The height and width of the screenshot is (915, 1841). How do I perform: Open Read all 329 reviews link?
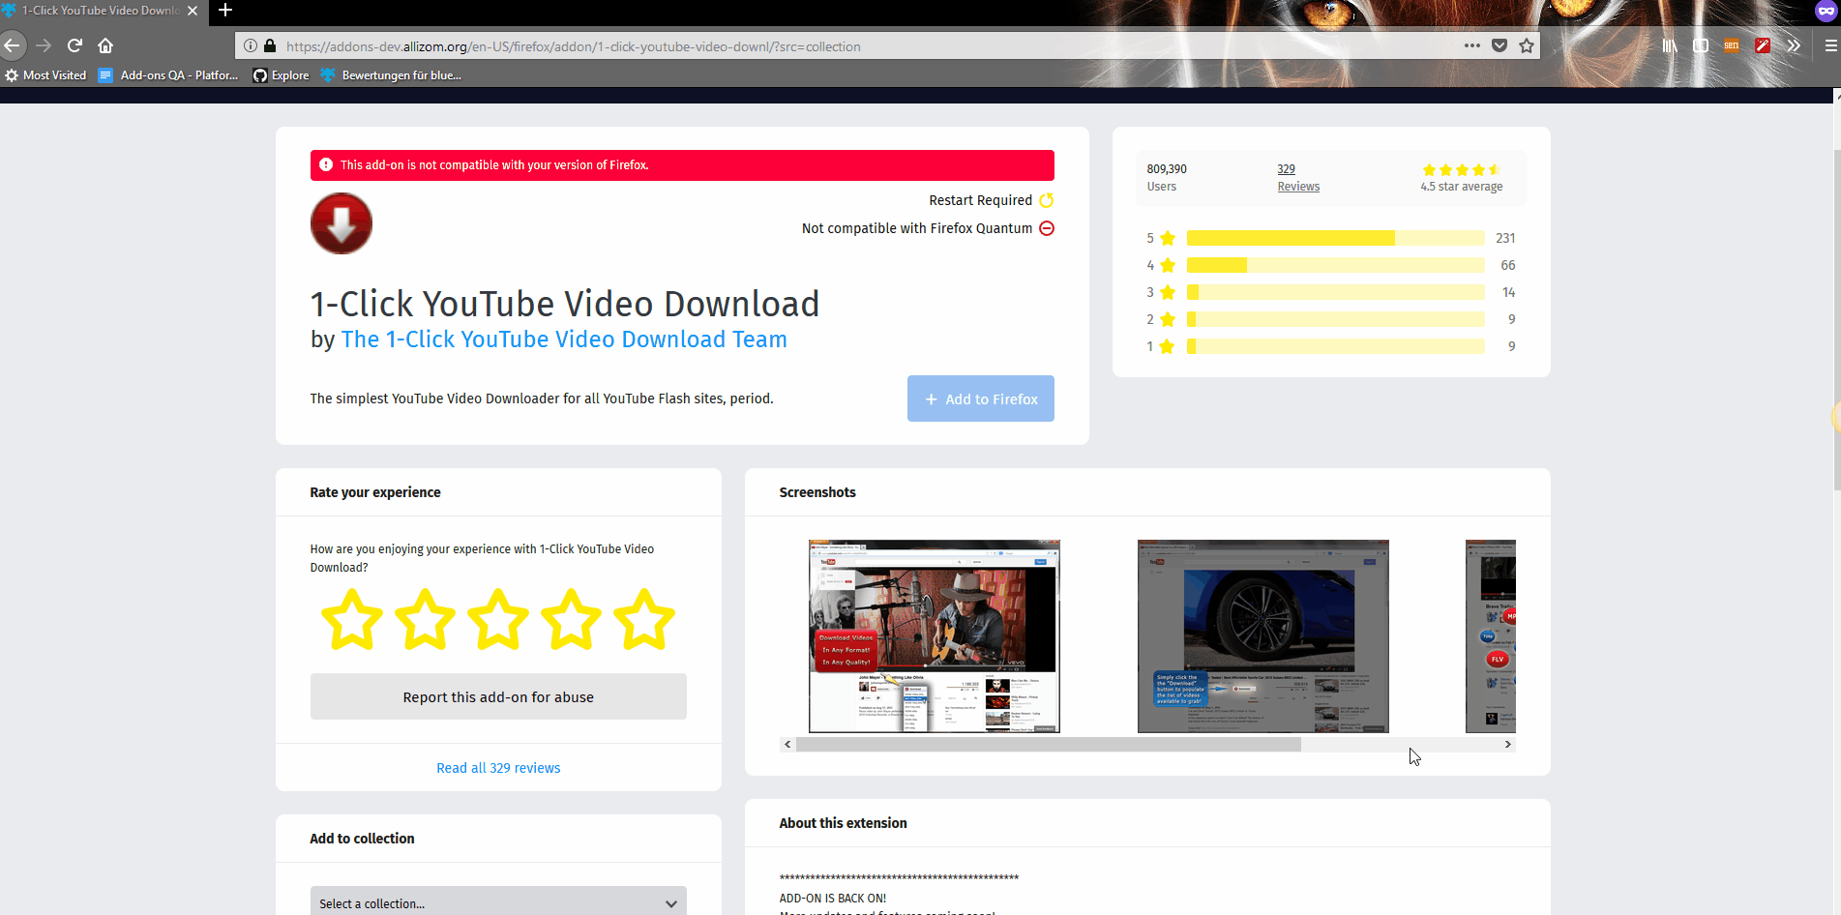pos(498,768)
